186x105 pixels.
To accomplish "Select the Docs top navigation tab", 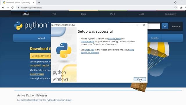I will click(83, 14).
